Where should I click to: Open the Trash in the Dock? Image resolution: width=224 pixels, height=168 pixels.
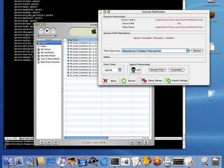point(215,161)
